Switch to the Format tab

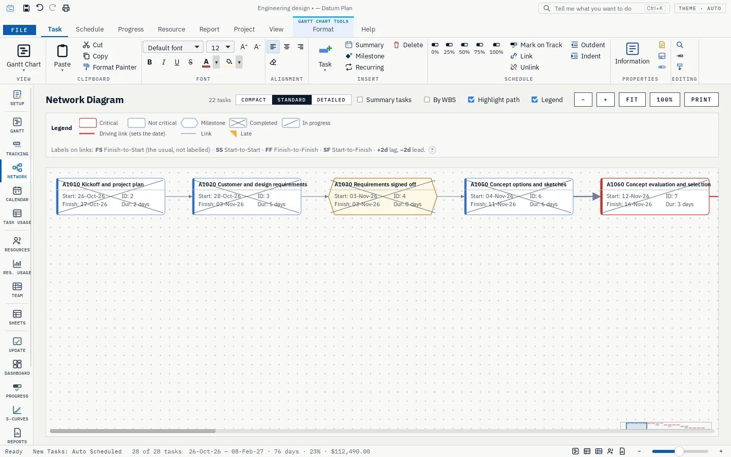tap(323, 29)
